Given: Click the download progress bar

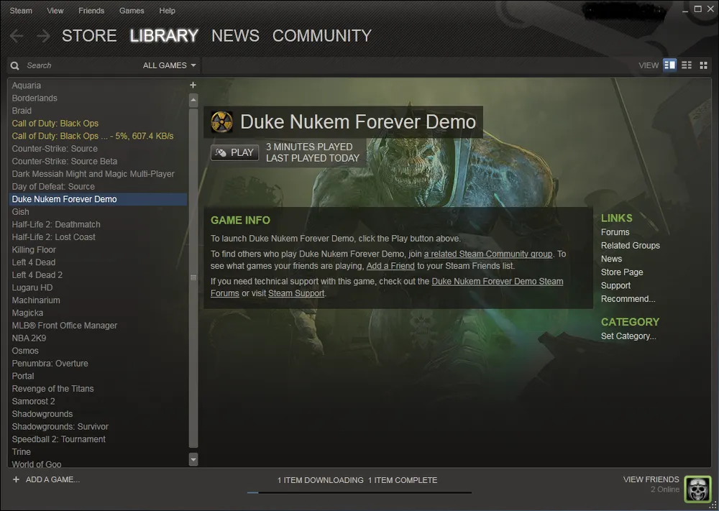Looking at the screenshot, I should pyautogui.click(x=359, y=493).
